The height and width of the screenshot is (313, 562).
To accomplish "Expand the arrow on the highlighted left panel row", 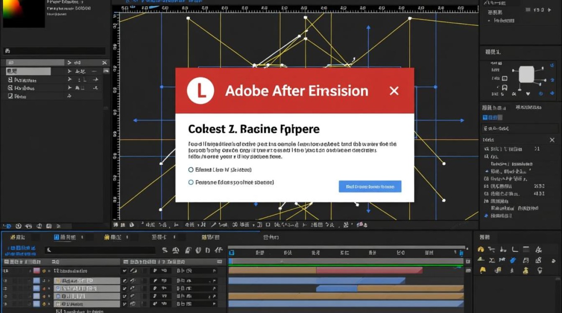I will pyautogui.click(x=69, y=71).
